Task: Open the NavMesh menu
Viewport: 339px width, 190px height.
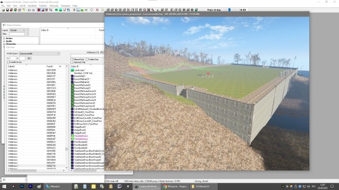Action: pyautogui.click(x=32, y=6)
